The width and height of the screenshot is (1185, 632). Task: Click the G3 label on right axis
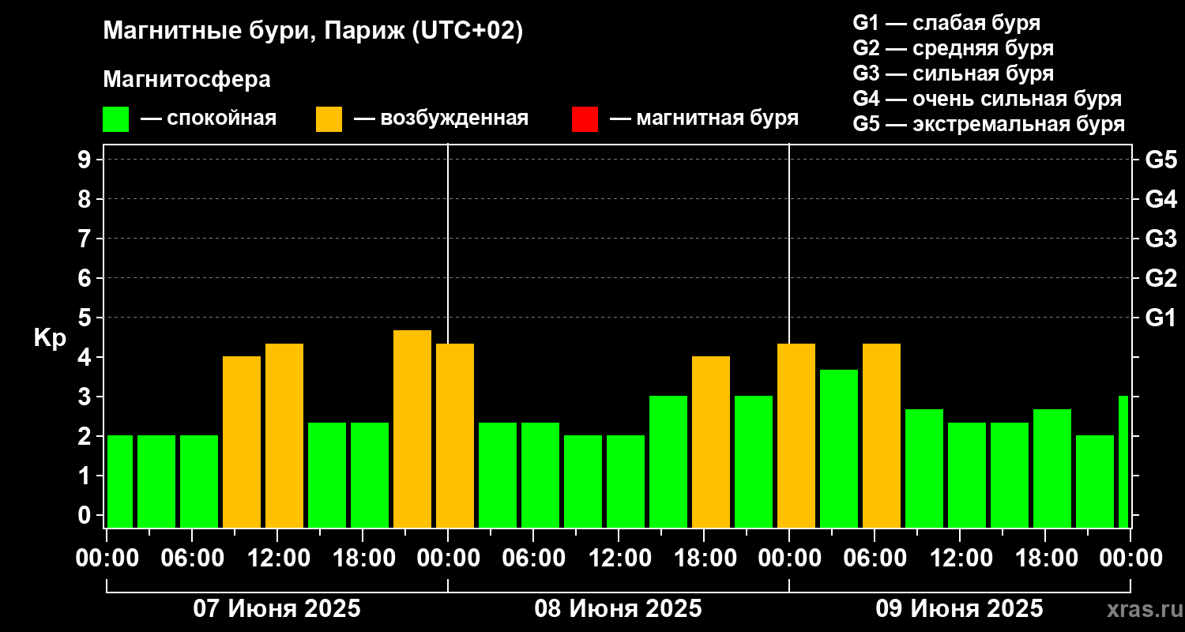[1161, 239]
